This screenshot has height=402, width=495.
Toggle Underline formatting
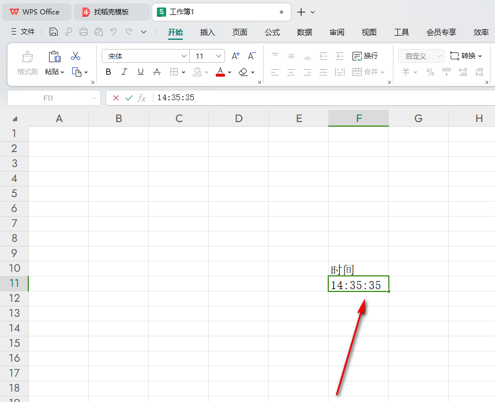click(140, 72)
